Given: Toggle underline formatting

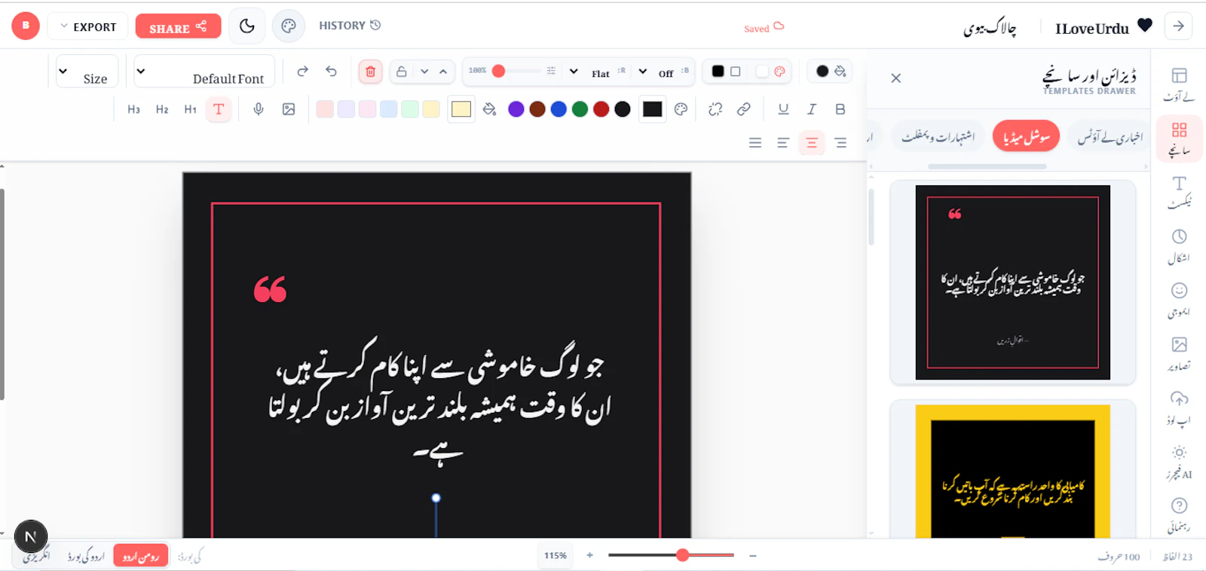Looking at the screenshot, I should click(x=783, y=109).
